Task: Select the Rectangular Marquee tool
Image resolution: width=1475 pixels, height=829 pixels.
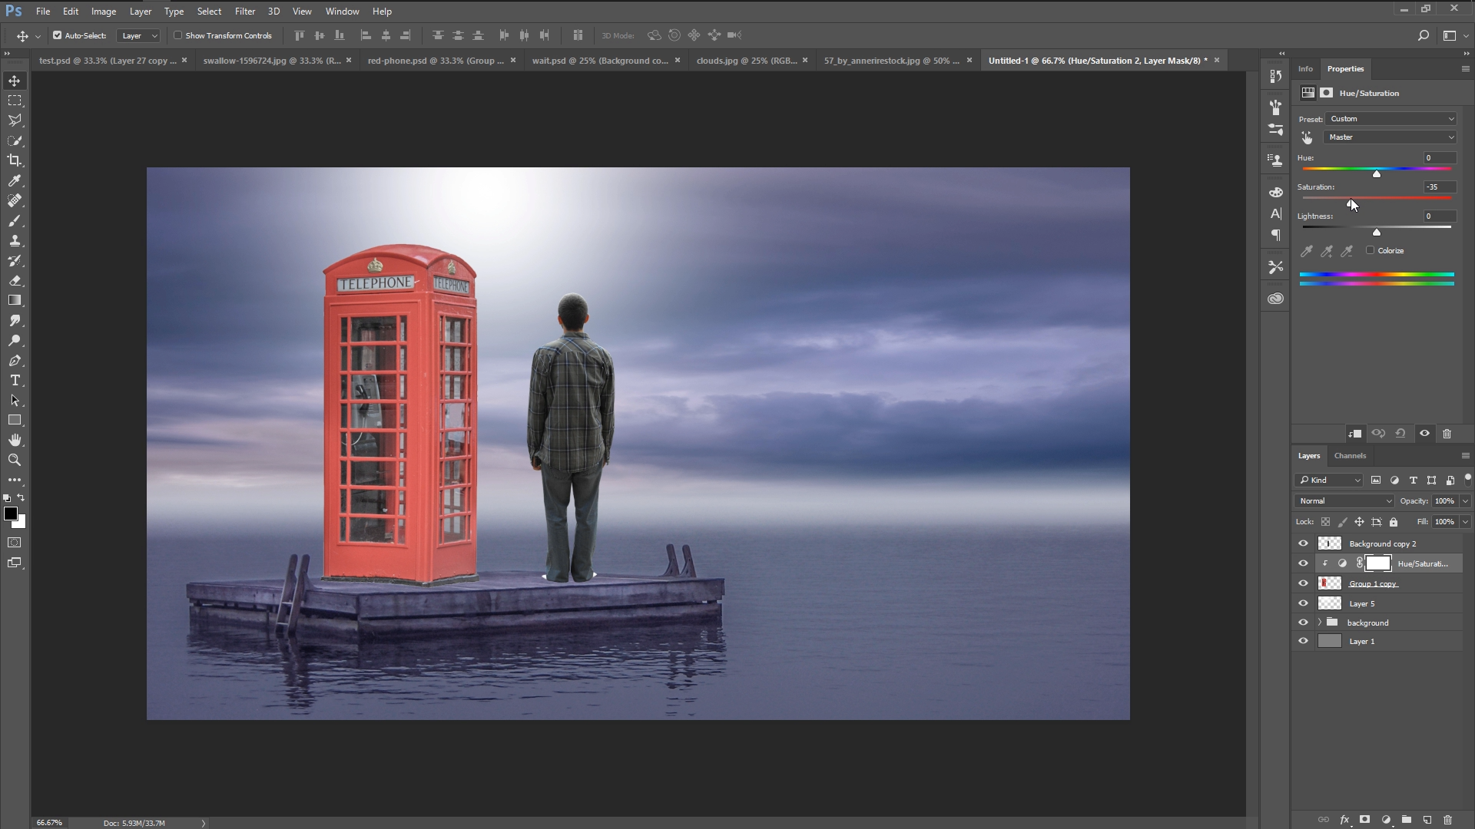Action: 15,101
